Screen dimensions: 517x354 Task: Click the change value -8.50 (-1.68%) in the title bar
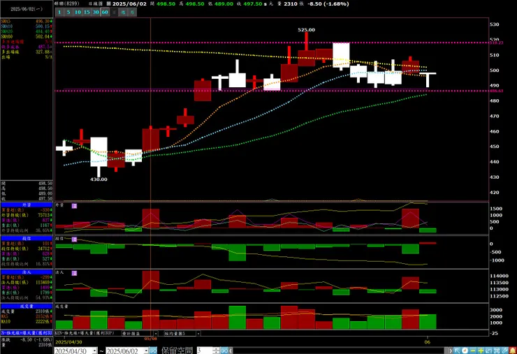(x=328, y=4)
